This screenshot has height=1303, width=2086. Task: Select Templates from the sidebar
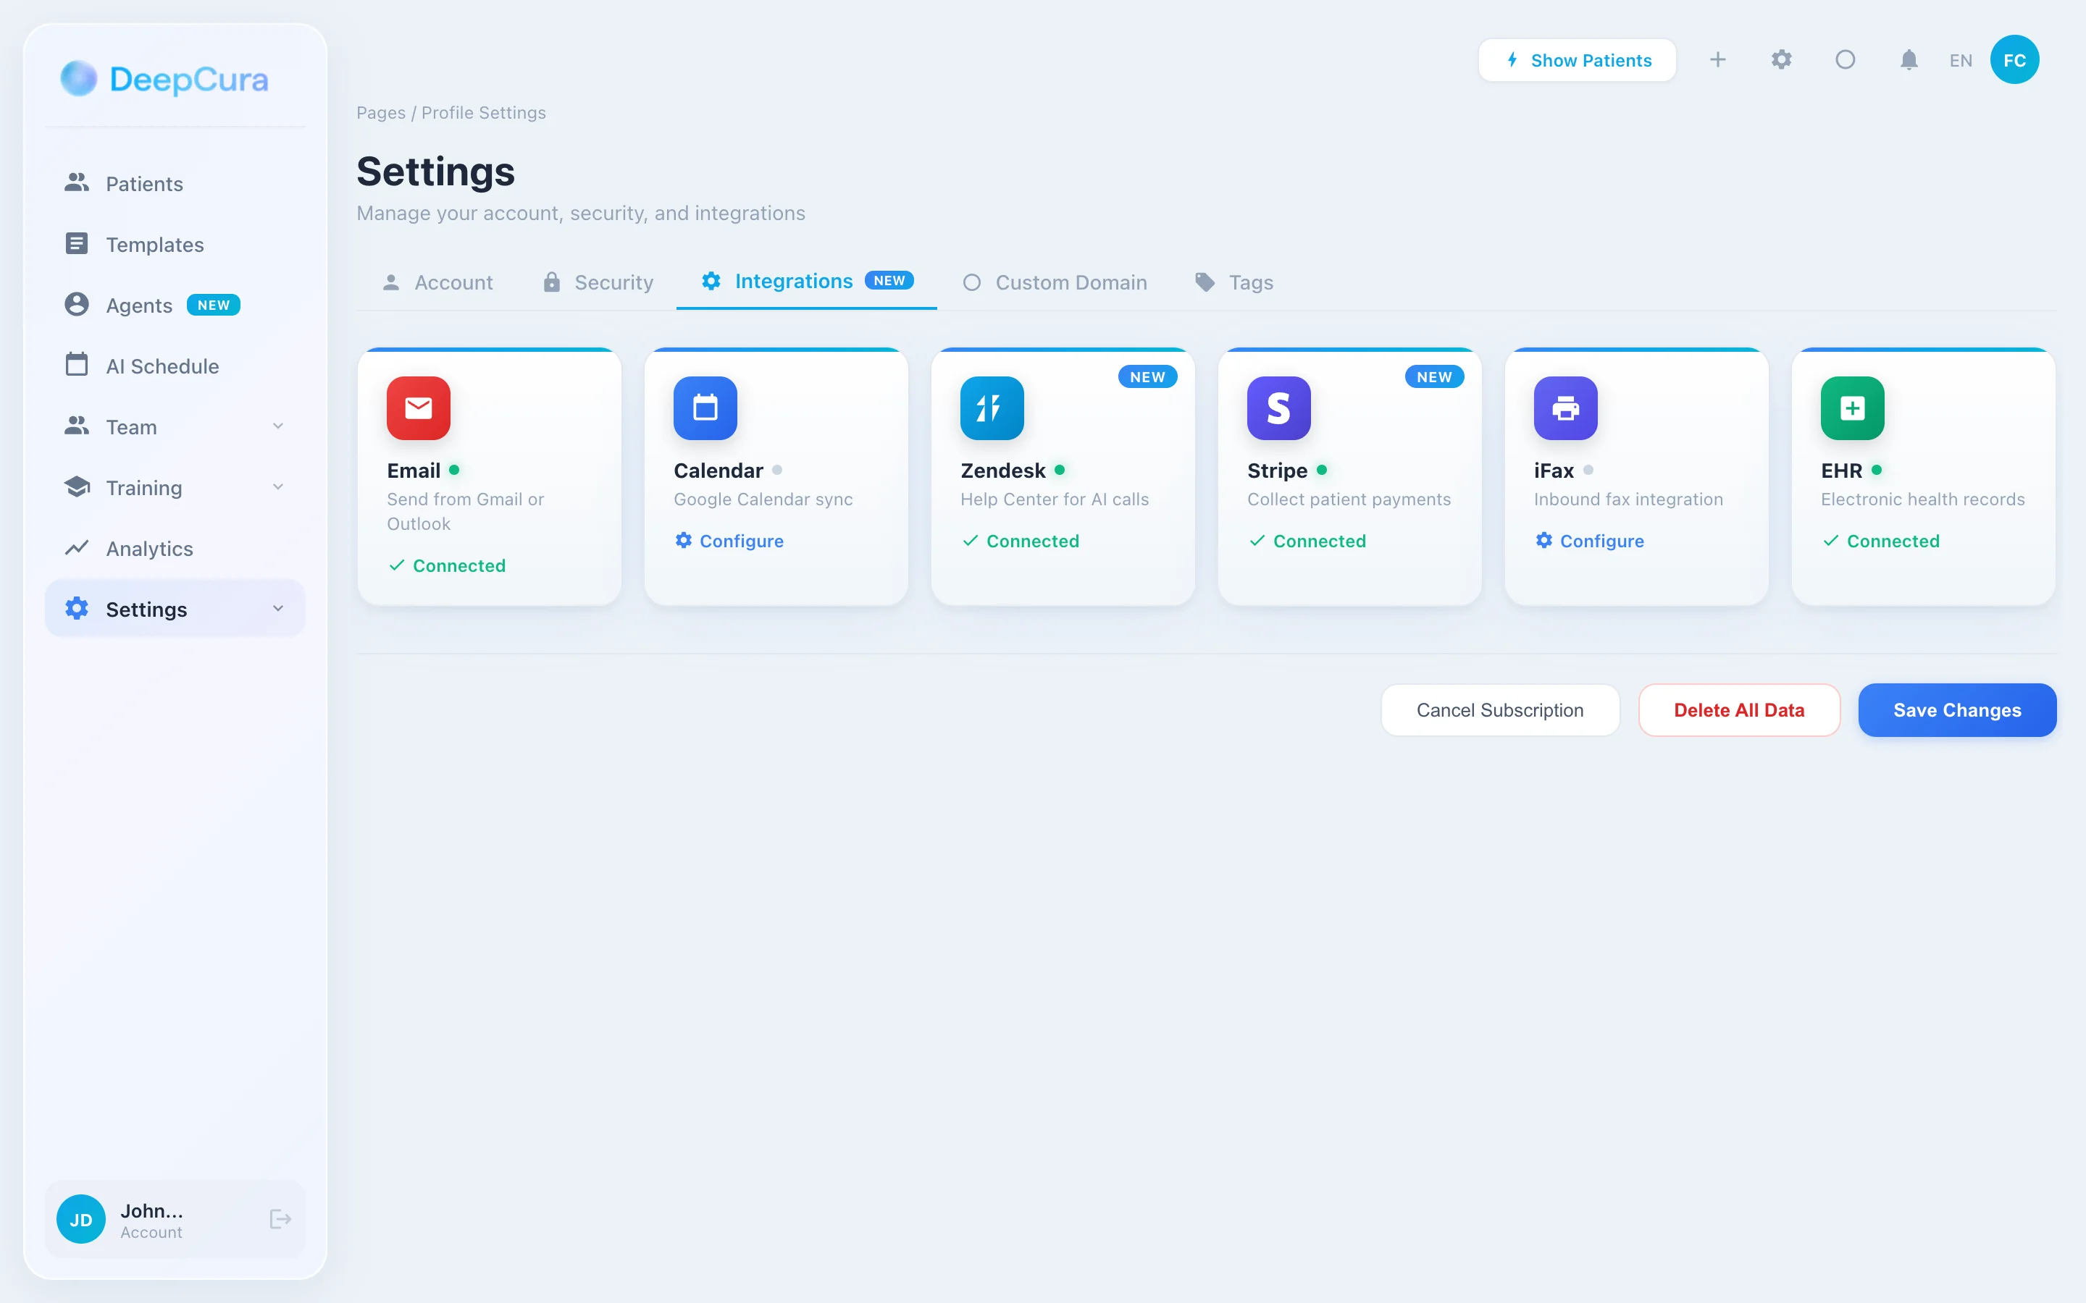pos(155,244)
